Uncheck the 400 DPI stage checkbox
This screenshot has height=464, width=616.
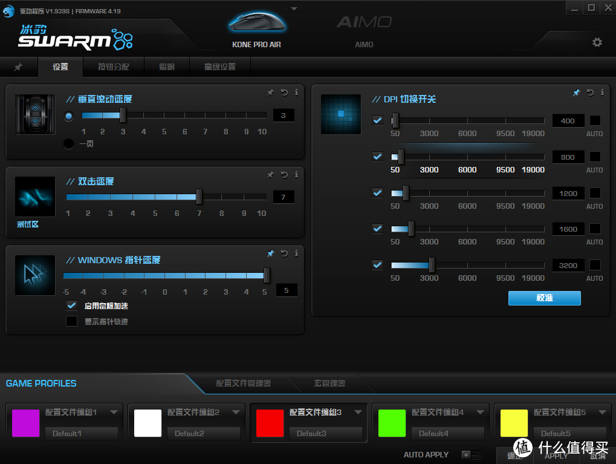coord(378,120)
